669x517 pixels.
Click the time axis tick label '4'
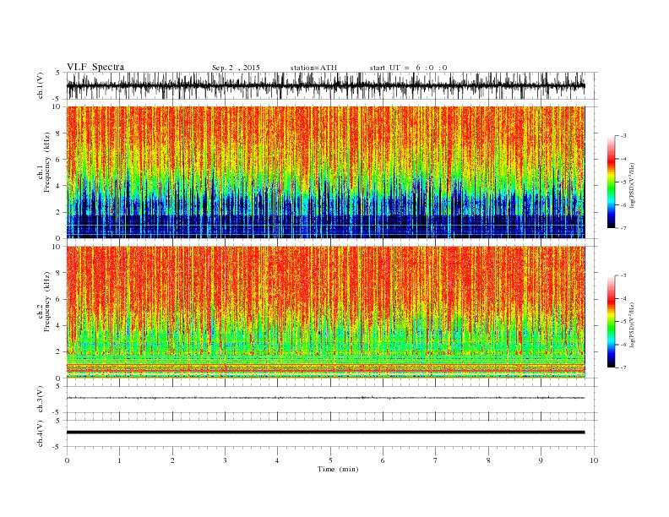click(277, 460)
